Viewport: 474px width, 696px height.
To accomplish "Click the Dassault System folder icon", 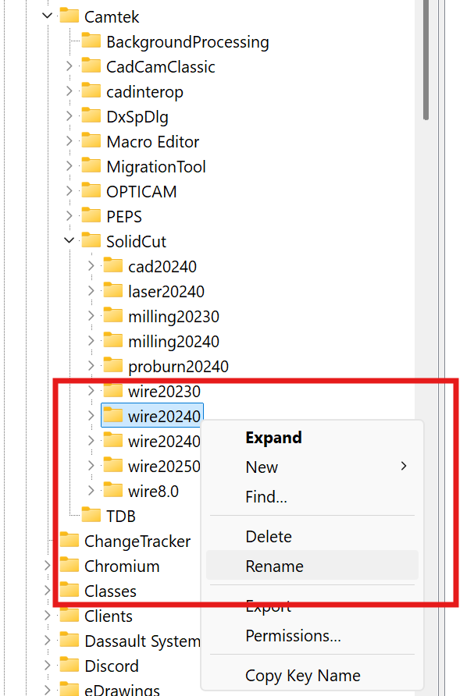I will point(69,640).
